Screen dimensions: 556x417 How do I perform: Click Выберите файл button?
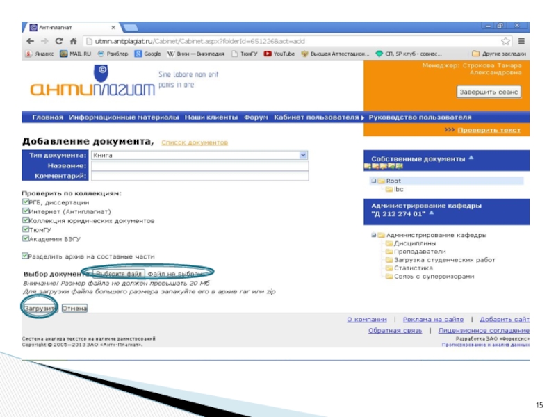(x=119, y=273)
